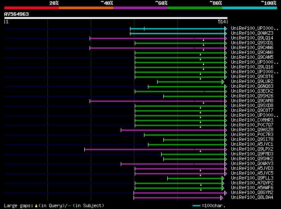Select the UniRef100_A7QVP2 label
Screen dimensions: 281x209
pos(252,183)
